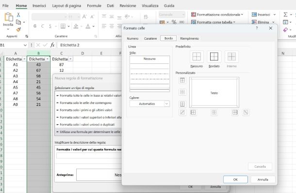Switch to Numero tab in Formato celle
This screenshot has height=193, width=296.
(132, 38)
